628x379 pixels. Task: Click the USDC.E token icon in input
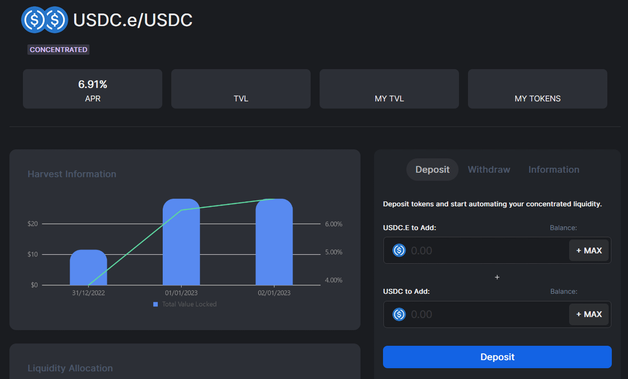399,251
